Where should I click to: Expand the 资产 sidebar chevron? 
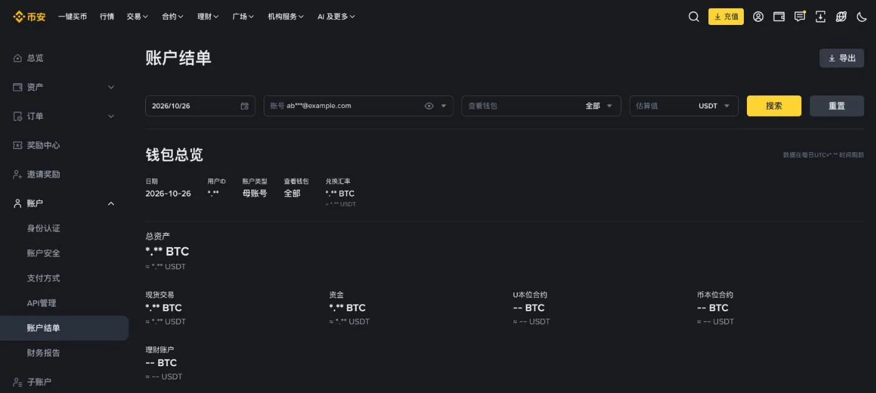tap(111, 87)
